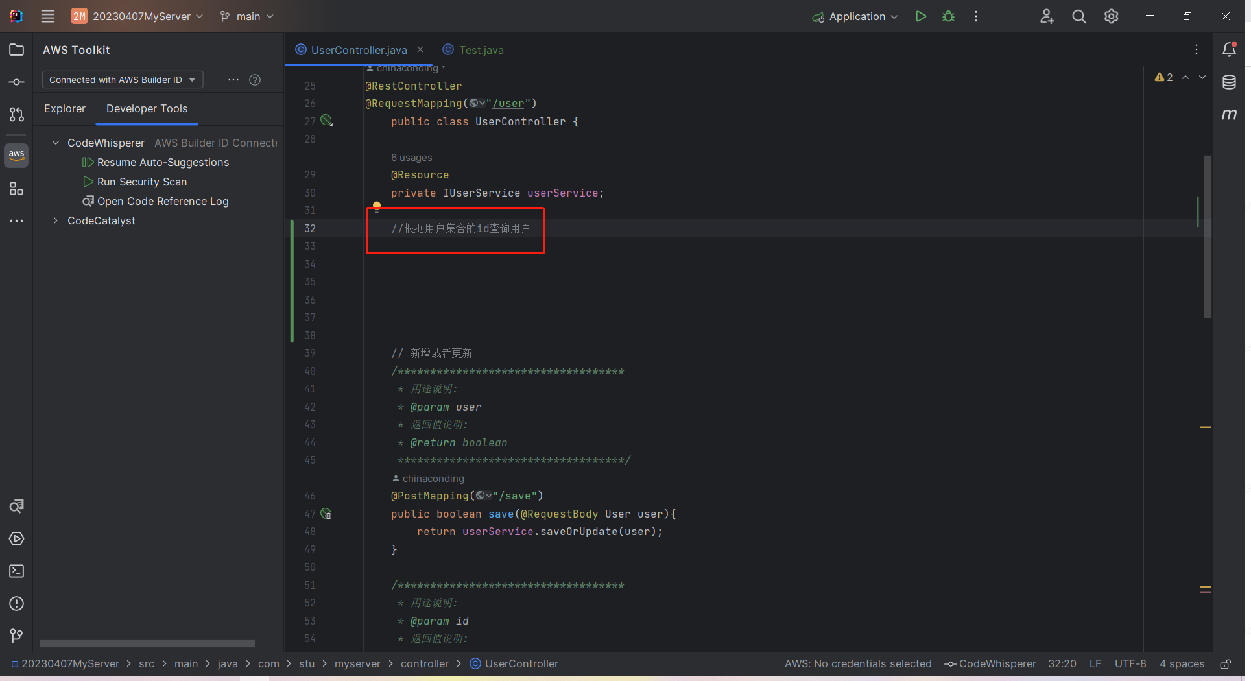Open the Maven tool window icon

(x=1229, y=115)
